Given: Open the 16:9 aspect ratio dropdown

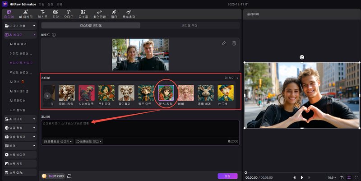Looking at the screenshot, I should pos(331,177).
